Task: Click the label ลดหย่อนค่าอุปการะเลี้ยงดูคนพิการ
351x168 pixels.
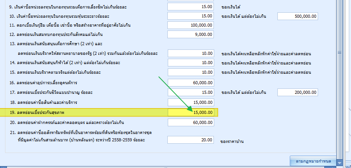Action: click(x=47, y=83)
